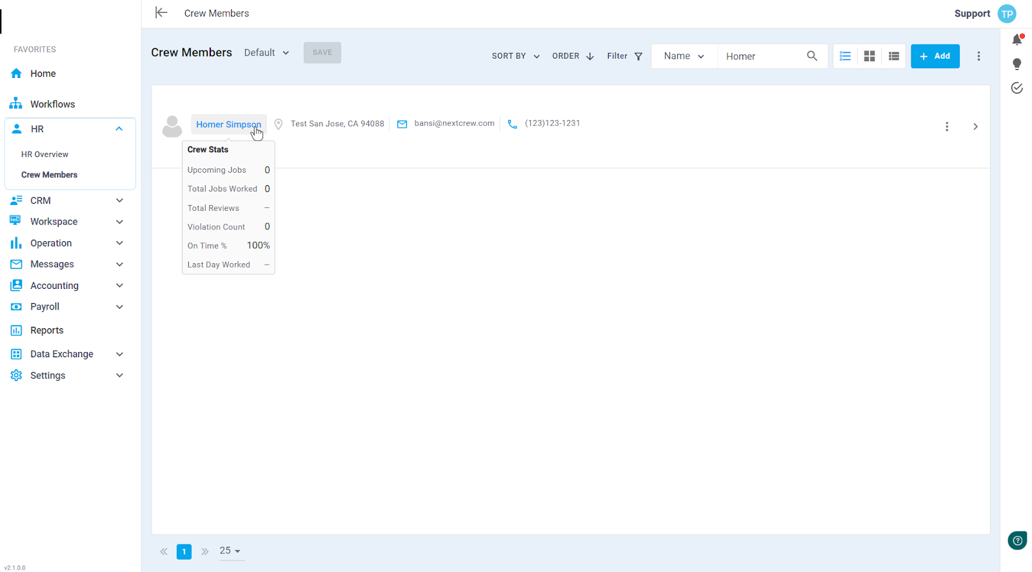Click the location pin icon in Homer's row
1032x572 pixels.
tap(279, 124)
